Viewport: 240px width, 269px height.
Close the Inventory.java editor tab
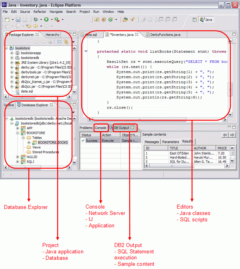pos(137,34)
